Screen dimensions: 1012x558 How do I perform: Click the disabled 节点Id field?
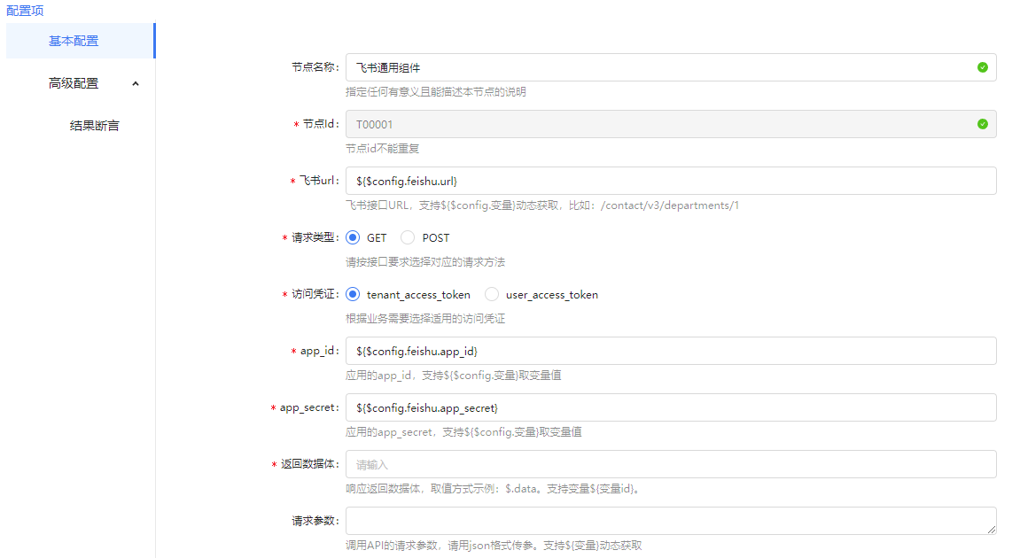(656, 124)
